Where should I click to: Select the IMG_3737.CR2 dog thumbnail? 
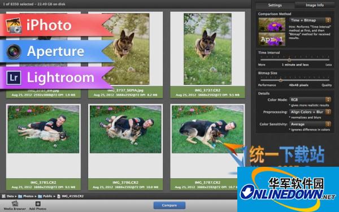pos(207,49)
